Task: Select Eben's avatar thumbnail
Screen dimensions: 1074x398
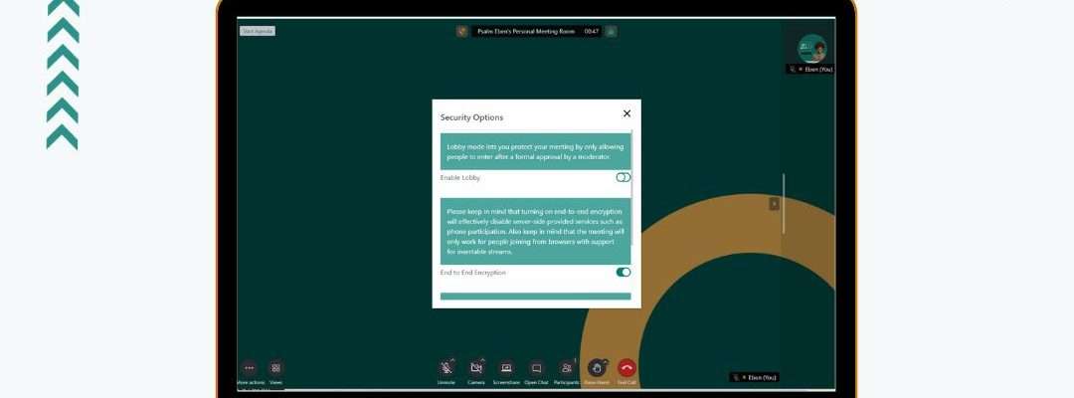Action: [811, 49]
